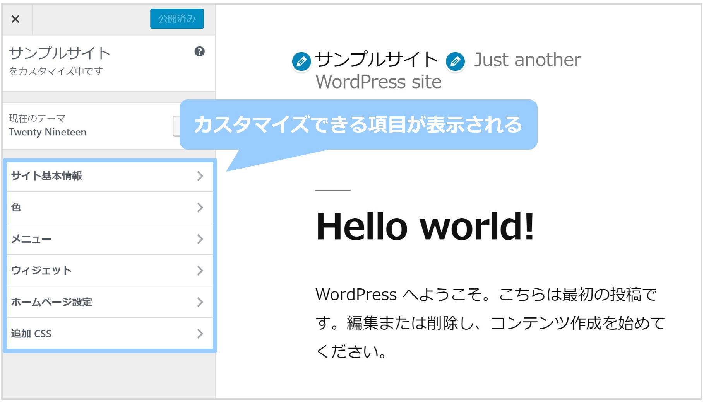Open the 色 settings section
Viewport: 704px width, 402px height.
(16, 208)
